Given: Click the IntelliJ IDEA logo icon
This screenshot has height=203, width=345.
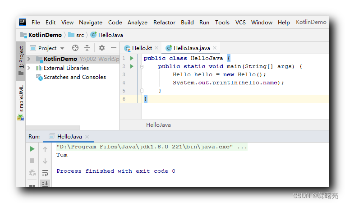Looking at the screenshot, I should click(x=23, y=22).
